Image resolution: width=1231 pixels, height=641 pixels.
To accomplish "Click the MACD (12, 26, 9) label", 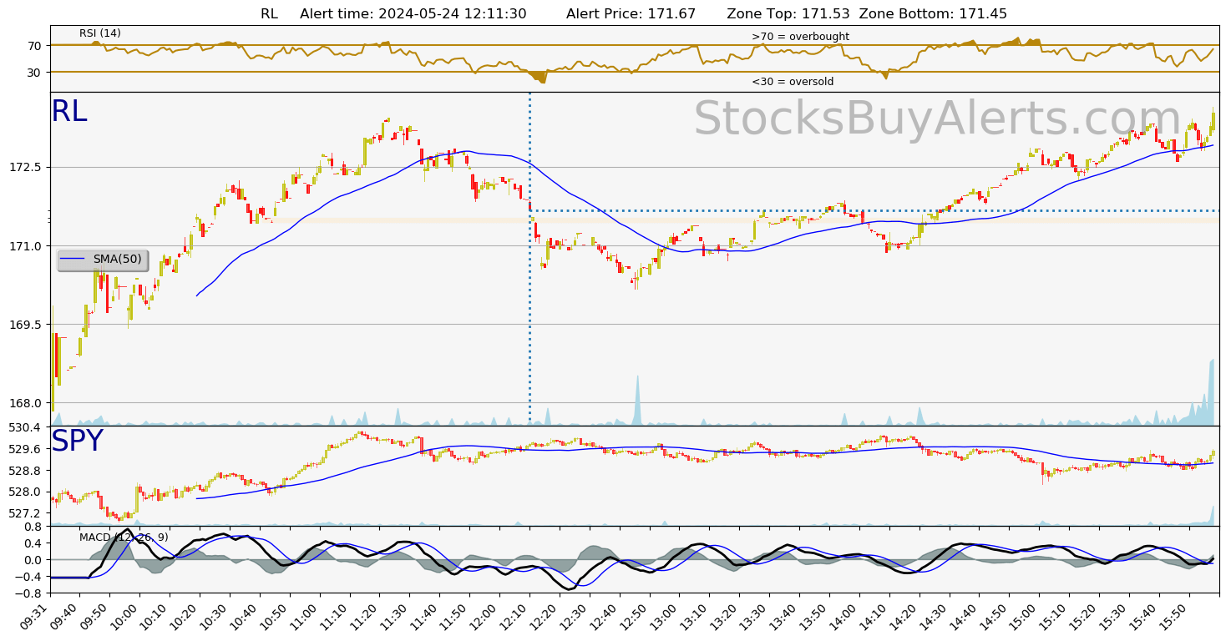I will [124, 537].
